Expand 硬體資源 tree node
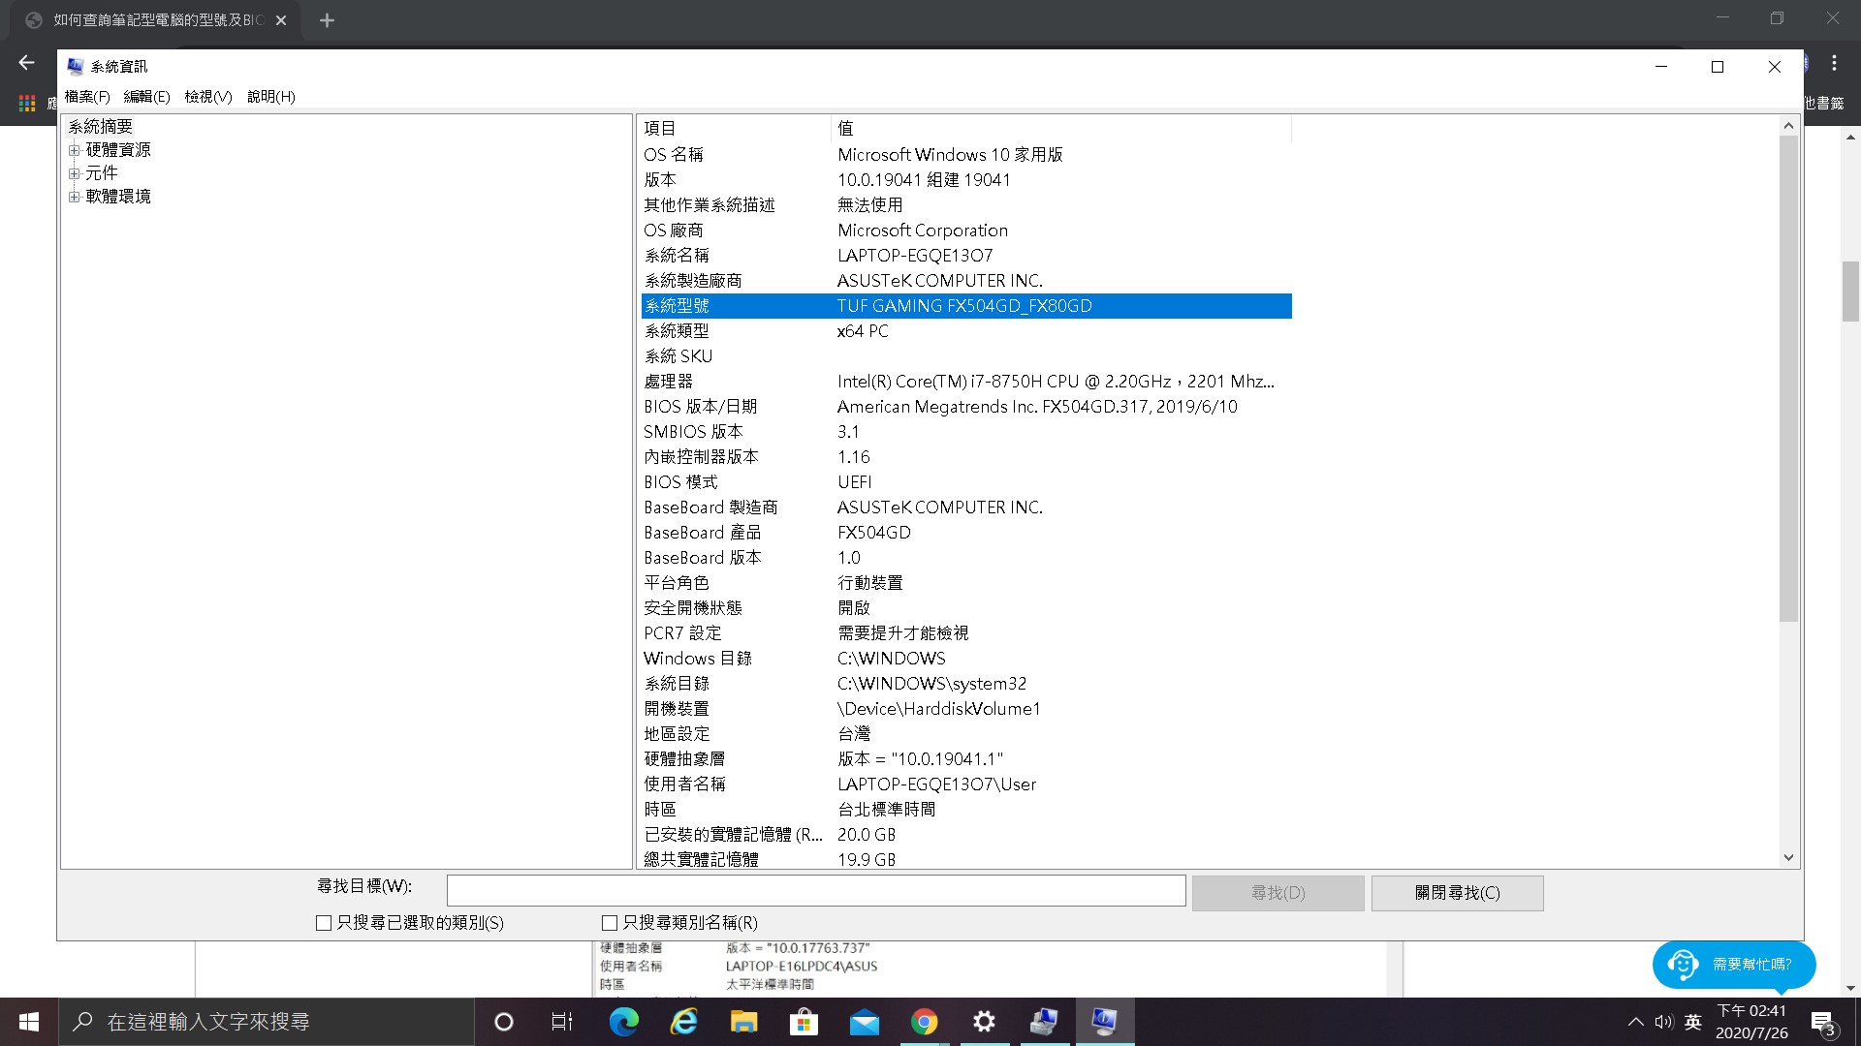 74,150
